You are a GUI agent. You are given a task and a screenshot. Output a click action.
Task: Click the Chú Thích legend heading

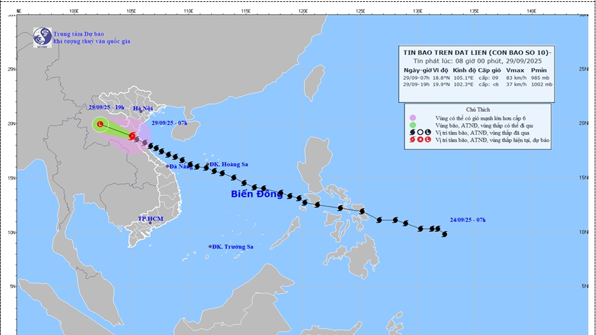[477, 110]
